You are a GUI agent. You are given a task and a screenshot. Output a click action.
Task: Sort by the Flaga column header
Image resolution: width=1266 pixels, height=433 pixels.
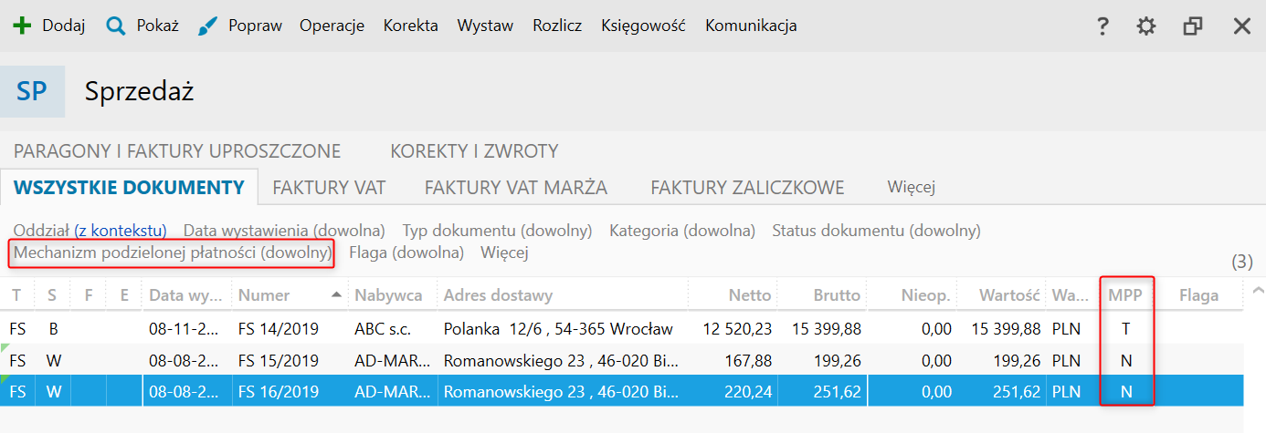point(1198,295)
